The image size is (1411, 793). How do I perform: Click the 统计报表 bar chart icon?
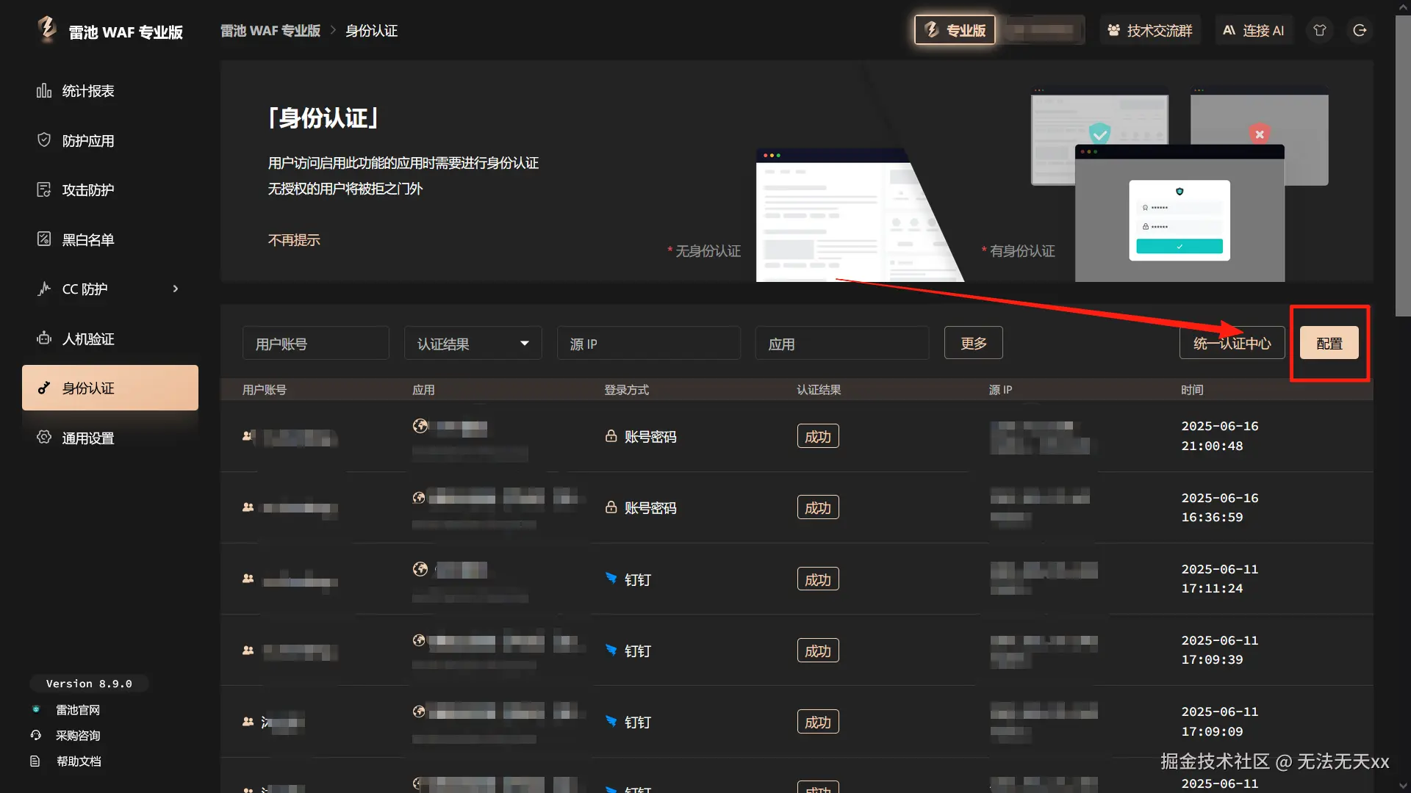pyautogui.click(x=44, y=90)
